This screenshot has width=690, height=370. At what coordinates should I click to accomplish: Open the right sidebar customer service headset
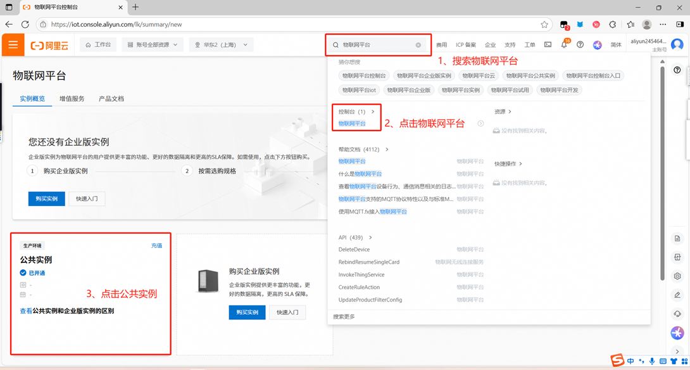(x=677, y=314)
